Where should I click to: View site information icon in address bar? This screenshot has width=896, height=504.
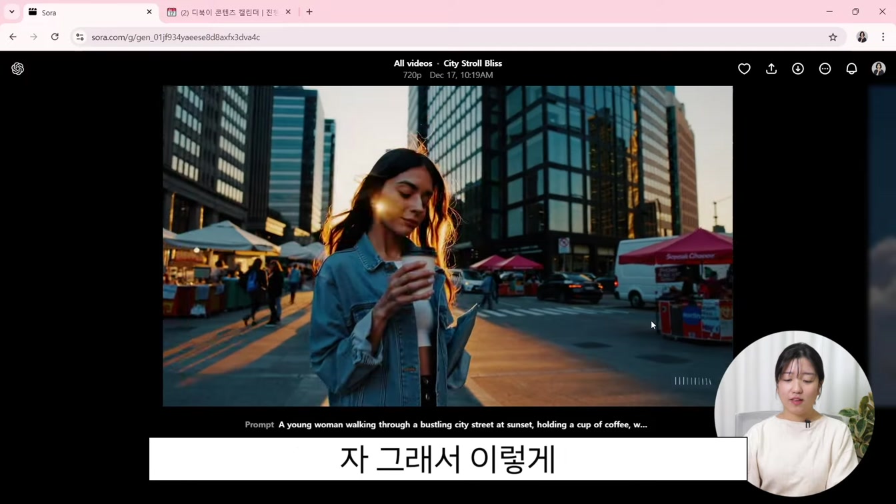pos(80,37)
